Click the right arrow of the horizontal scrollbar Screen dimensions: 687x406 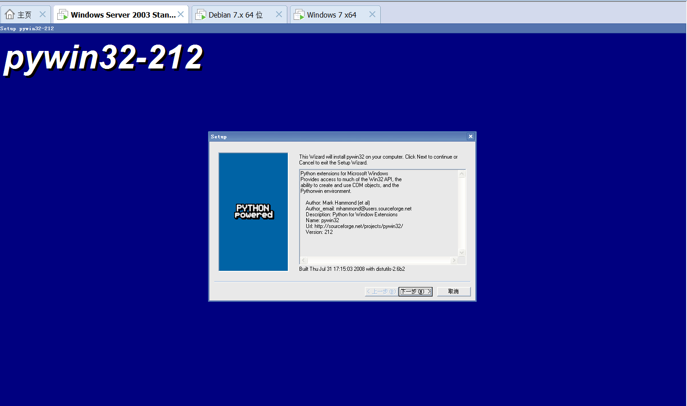(x=454, y=260)
